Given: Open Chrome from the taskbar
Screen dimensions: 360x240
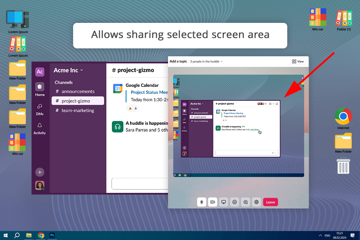Looking at the screenshot, I should pos(41,235).
